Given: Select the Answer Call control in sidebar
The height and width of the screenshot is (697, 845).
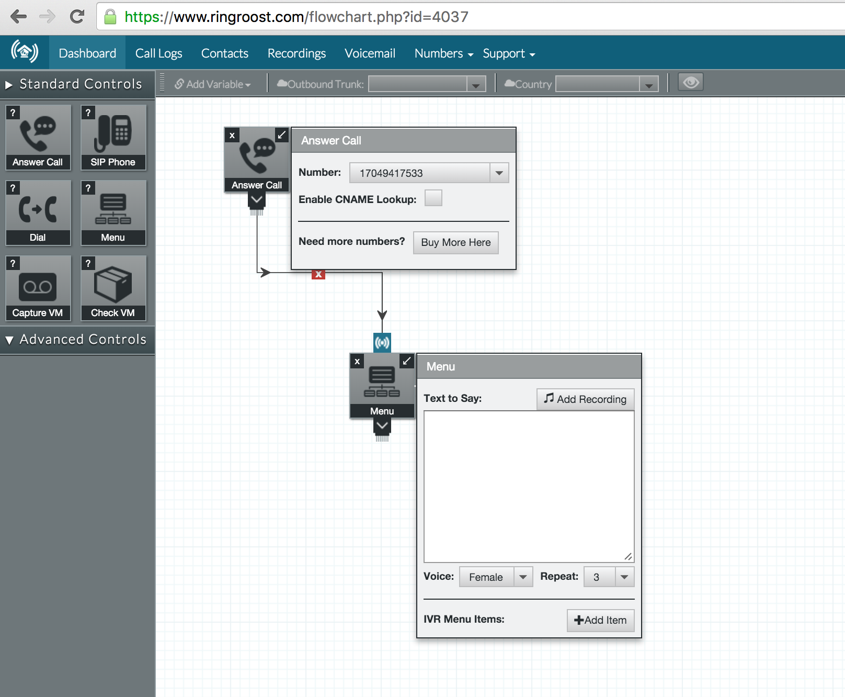Looking at the screenshot, I should (x=38, y=138).
